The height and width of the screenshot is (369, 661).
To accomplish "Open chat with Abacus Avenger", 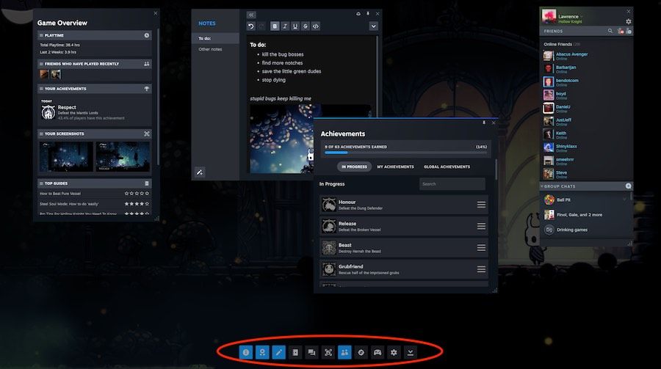I will click(585, 56).
